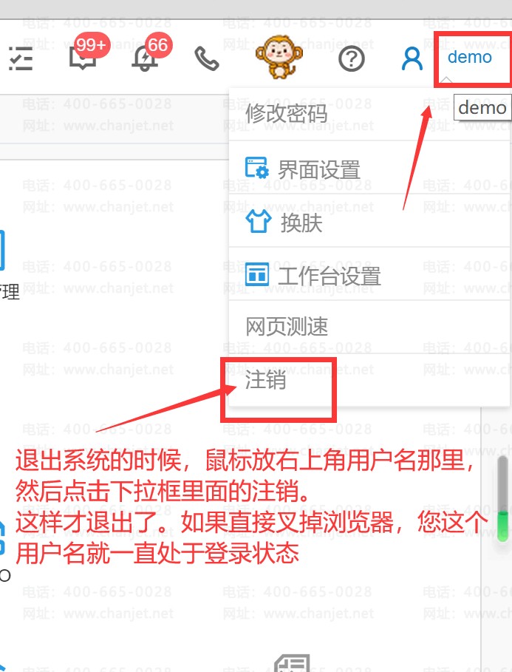Open messages with 99+ badge
The image size is (512, 672).
83,58
